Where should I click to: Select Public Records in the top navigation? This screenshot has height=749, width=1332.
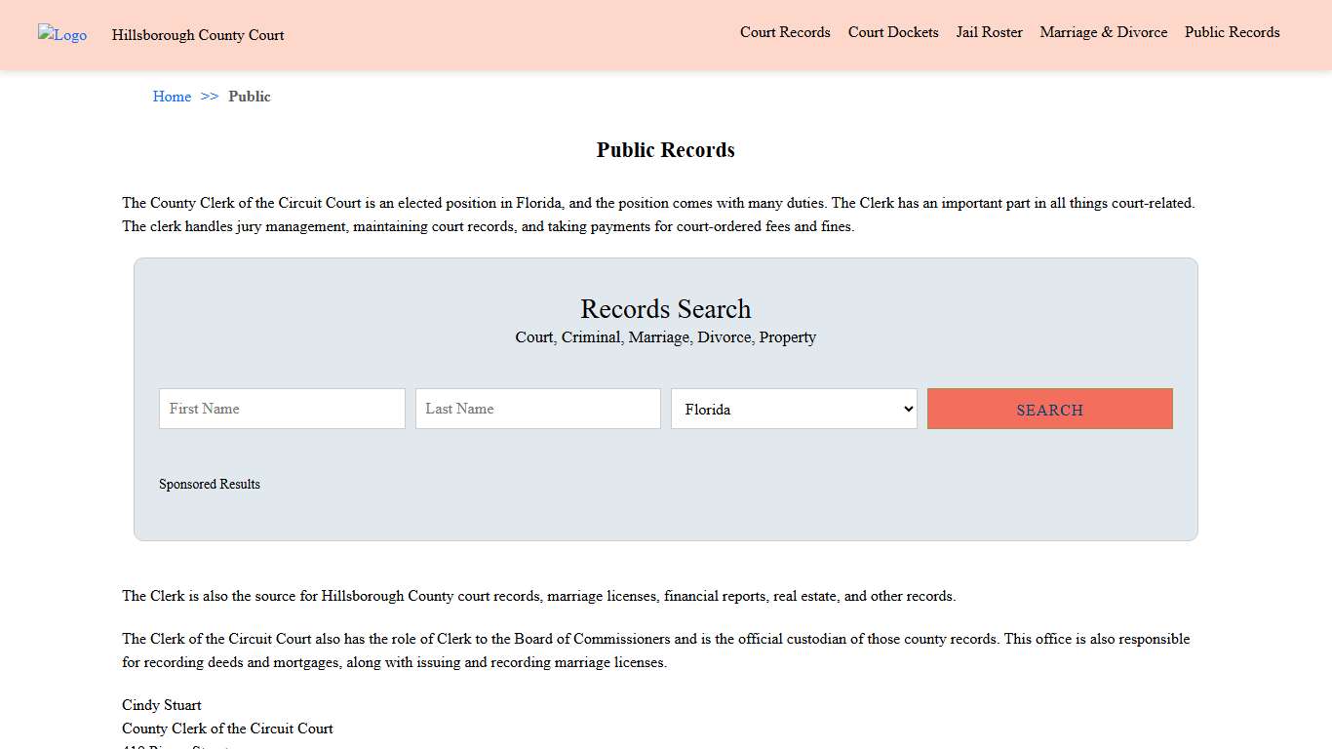1232,32
